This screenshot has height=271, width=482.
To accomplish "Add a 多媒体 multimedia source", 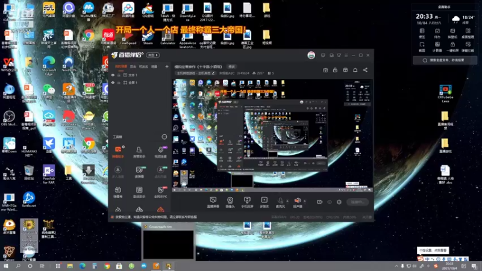I will point(264,202).
